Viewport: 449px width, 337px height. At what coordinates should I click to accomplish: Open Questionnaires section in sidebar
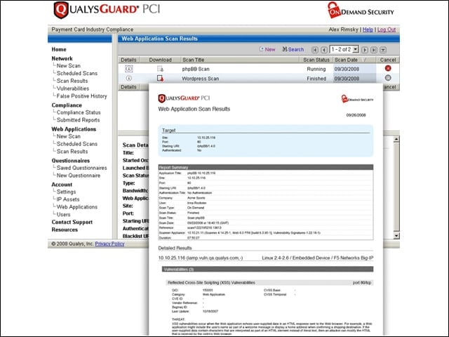point(71,161)
